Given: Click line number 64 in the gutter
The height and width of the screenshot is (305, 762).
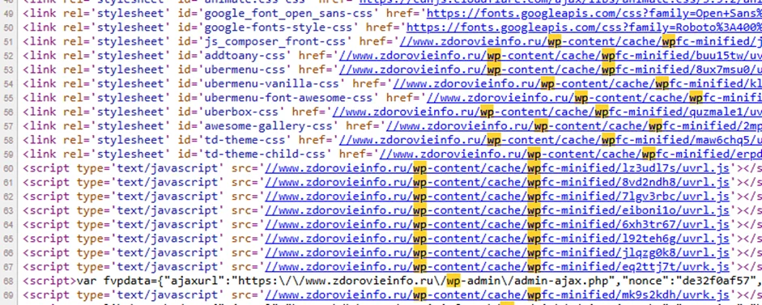Looking at the screenshot, I should point(9,225).
